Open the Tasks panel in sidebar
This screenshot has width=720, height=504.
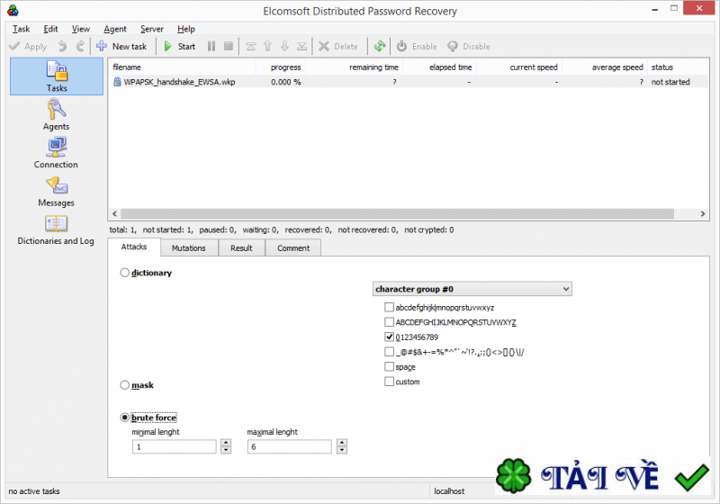(57, 76)
